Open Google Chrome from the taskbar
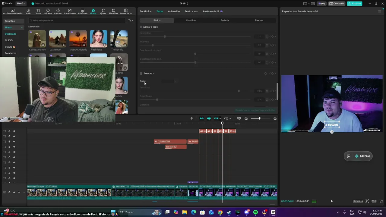386x217 pixels. click(x=220, y=212)
